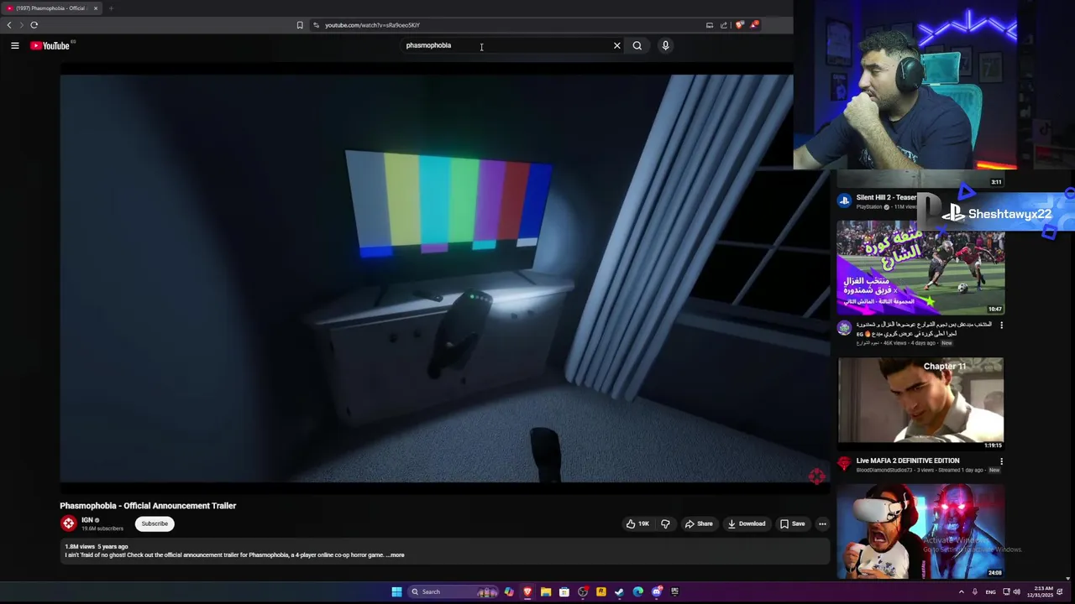Click the Windows taskbar Search box
This screenshot has height=604, width=1075.
(x=453, y=591)
